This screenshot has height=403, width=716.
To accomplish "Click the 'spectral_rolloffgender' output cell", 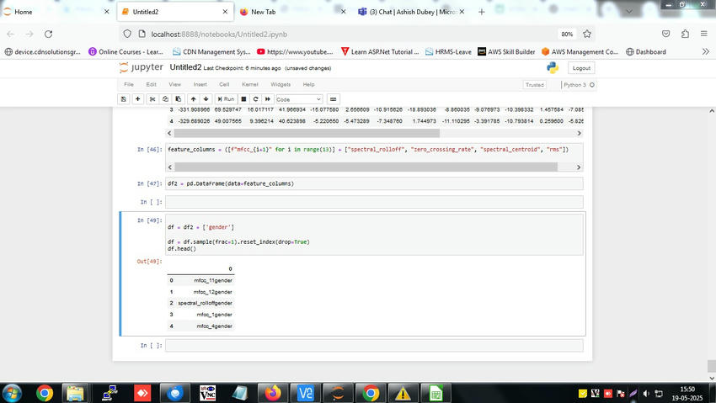I will tap(205, 303).
